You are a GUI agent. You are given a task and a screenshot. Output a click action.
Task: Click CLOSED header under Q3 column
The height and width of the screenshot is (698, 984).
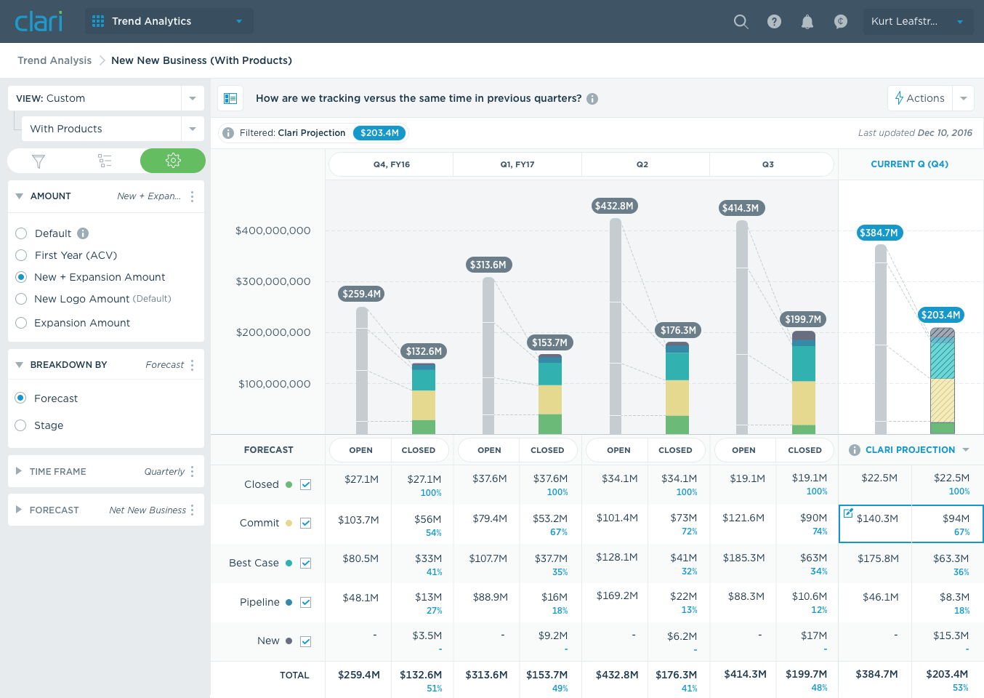pos(805,450)
